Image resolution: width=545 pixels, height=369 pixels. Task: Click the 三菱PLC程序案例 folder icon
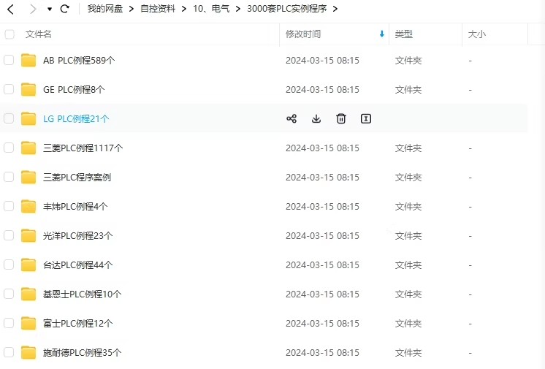click(x=28, y=177)
